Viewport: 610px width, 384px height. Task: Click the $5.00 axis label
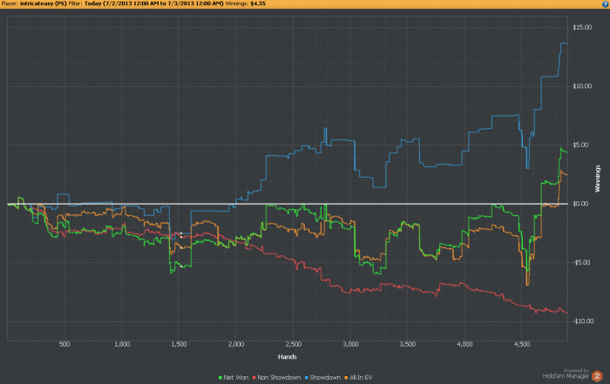tap(580, 145)
